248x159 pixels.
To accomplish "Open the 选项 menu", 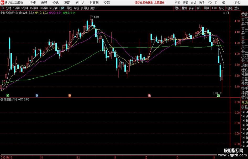I will (202, 3).
